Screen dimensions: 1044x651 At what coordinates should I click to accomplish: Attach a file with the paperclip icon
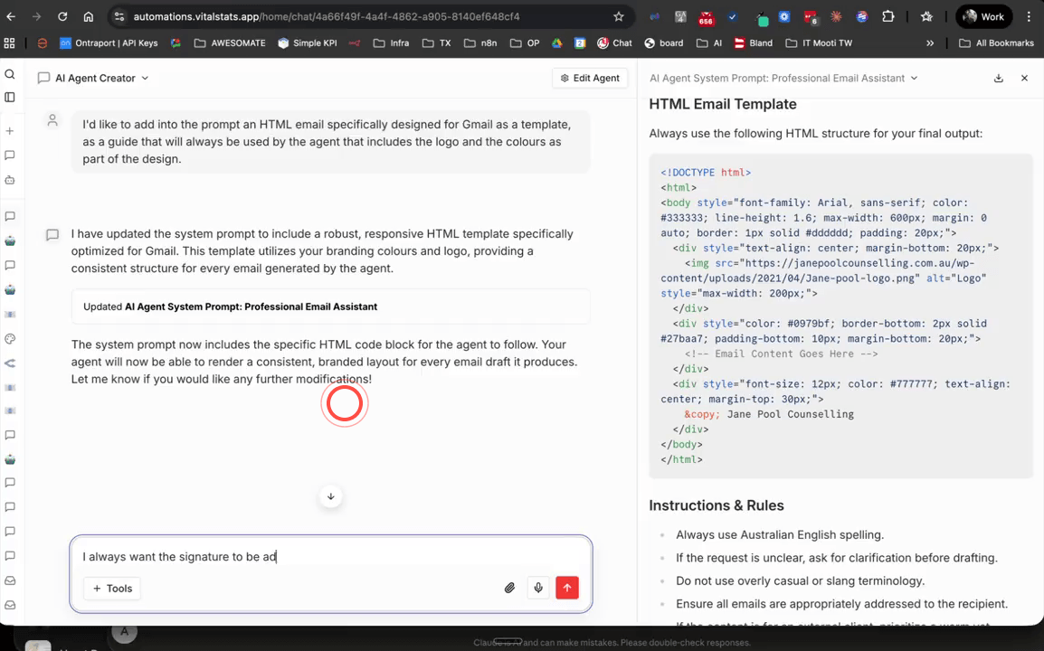click(509, 588)
